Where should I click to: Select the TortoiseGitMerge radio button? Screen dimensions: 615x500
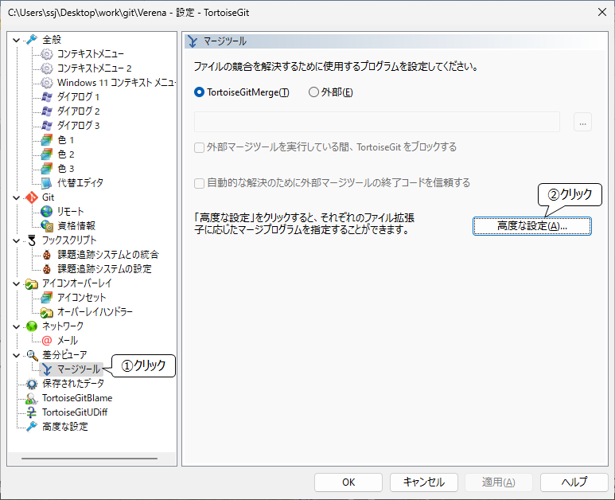199,92
